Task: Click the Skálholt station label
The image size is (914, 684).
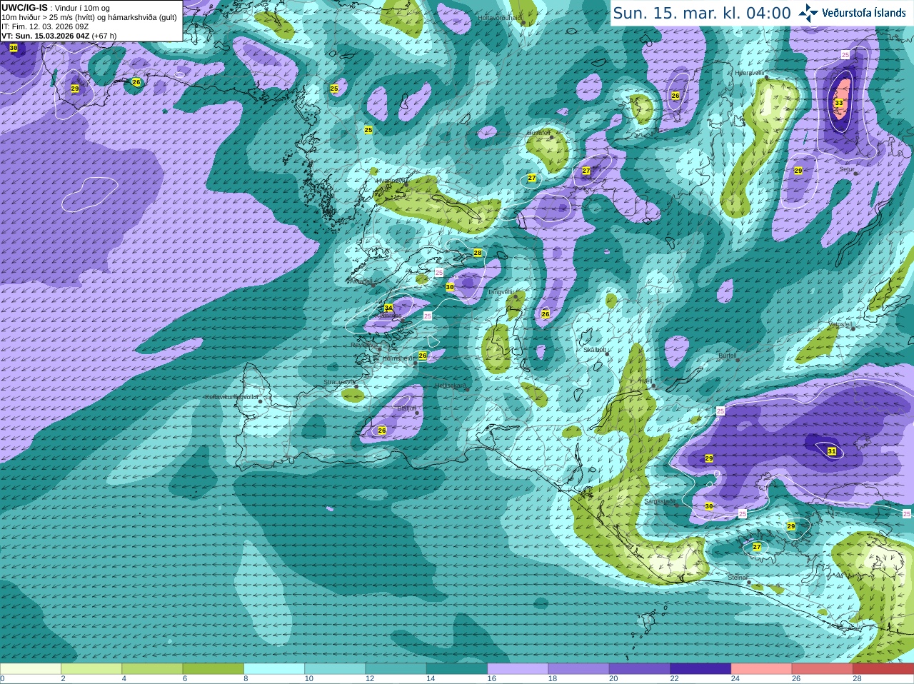Action: (x=595, y=350)
